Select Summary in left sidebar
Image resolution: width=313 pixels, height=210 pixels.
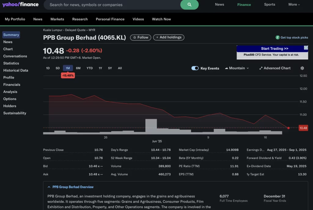(x=11, y=35)
